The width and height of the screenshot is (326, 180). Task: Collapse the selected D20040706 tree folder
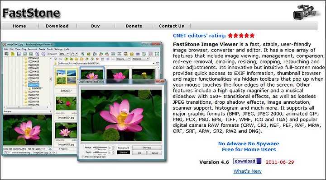click(x=23, y=85)
